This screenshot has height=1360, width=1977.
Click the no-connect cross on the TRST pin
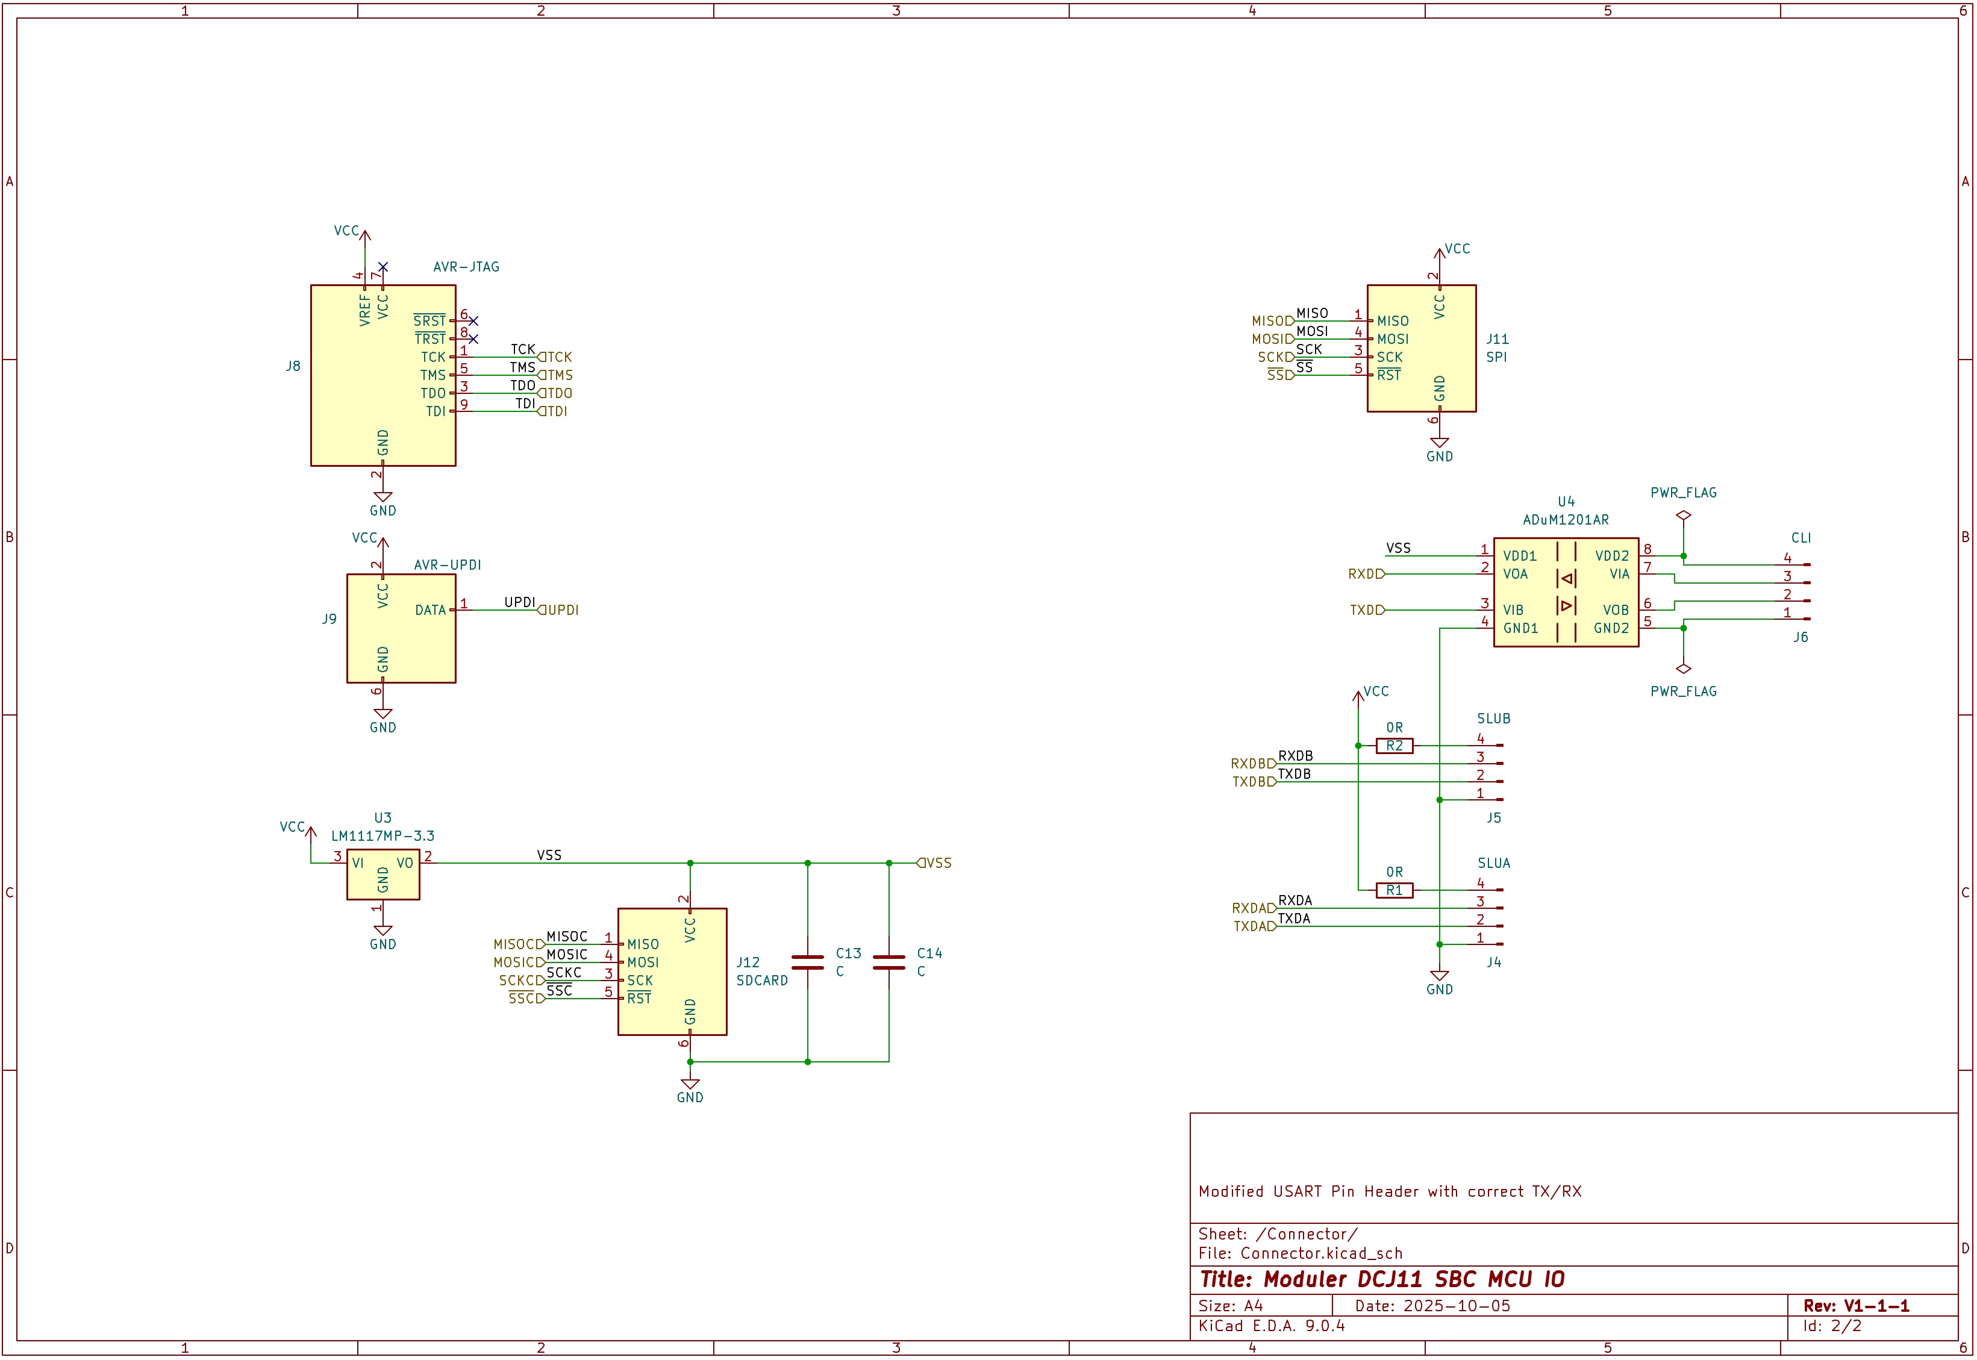474,338
